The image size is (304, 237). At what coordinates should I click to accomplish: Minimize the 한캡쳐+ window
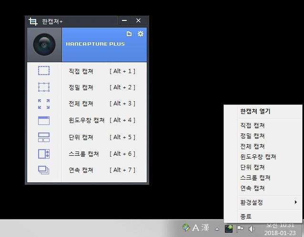[124, 20]
